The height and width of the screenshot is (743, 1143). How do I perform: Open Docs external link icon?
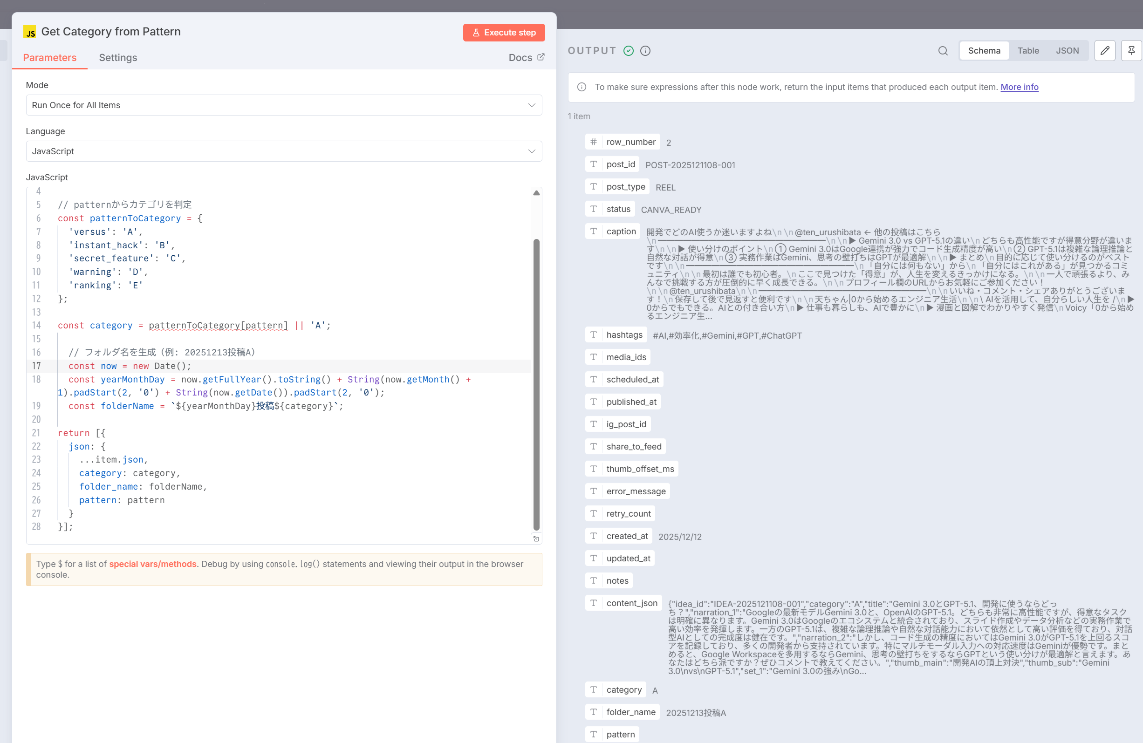point(541,57)
